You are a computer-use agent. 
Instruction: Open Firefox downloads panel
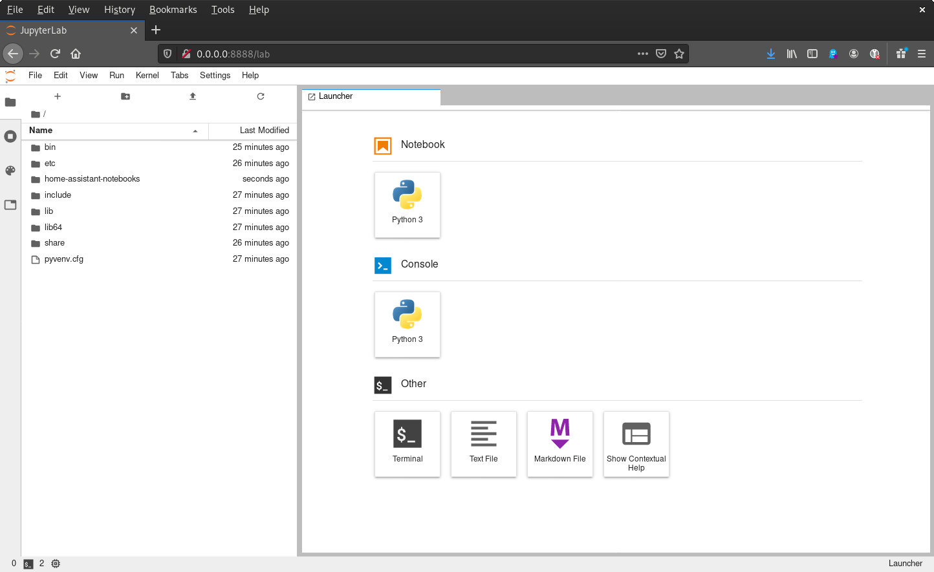click(x=771, y=54)
